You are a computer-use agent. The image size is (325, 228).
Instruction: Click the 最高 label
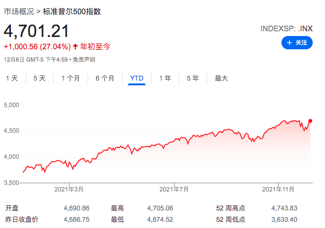click(117, 208)
